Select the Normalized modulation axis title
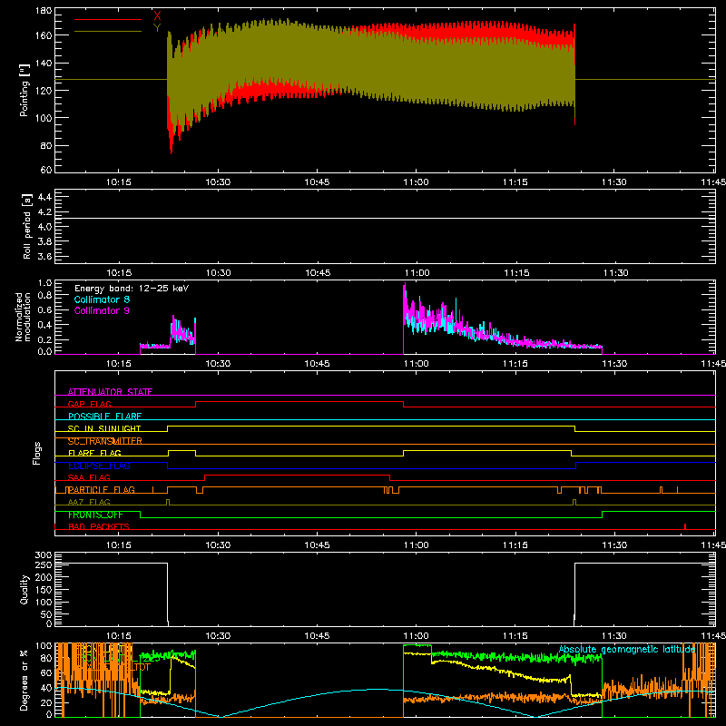 click(x=23, y=317)
